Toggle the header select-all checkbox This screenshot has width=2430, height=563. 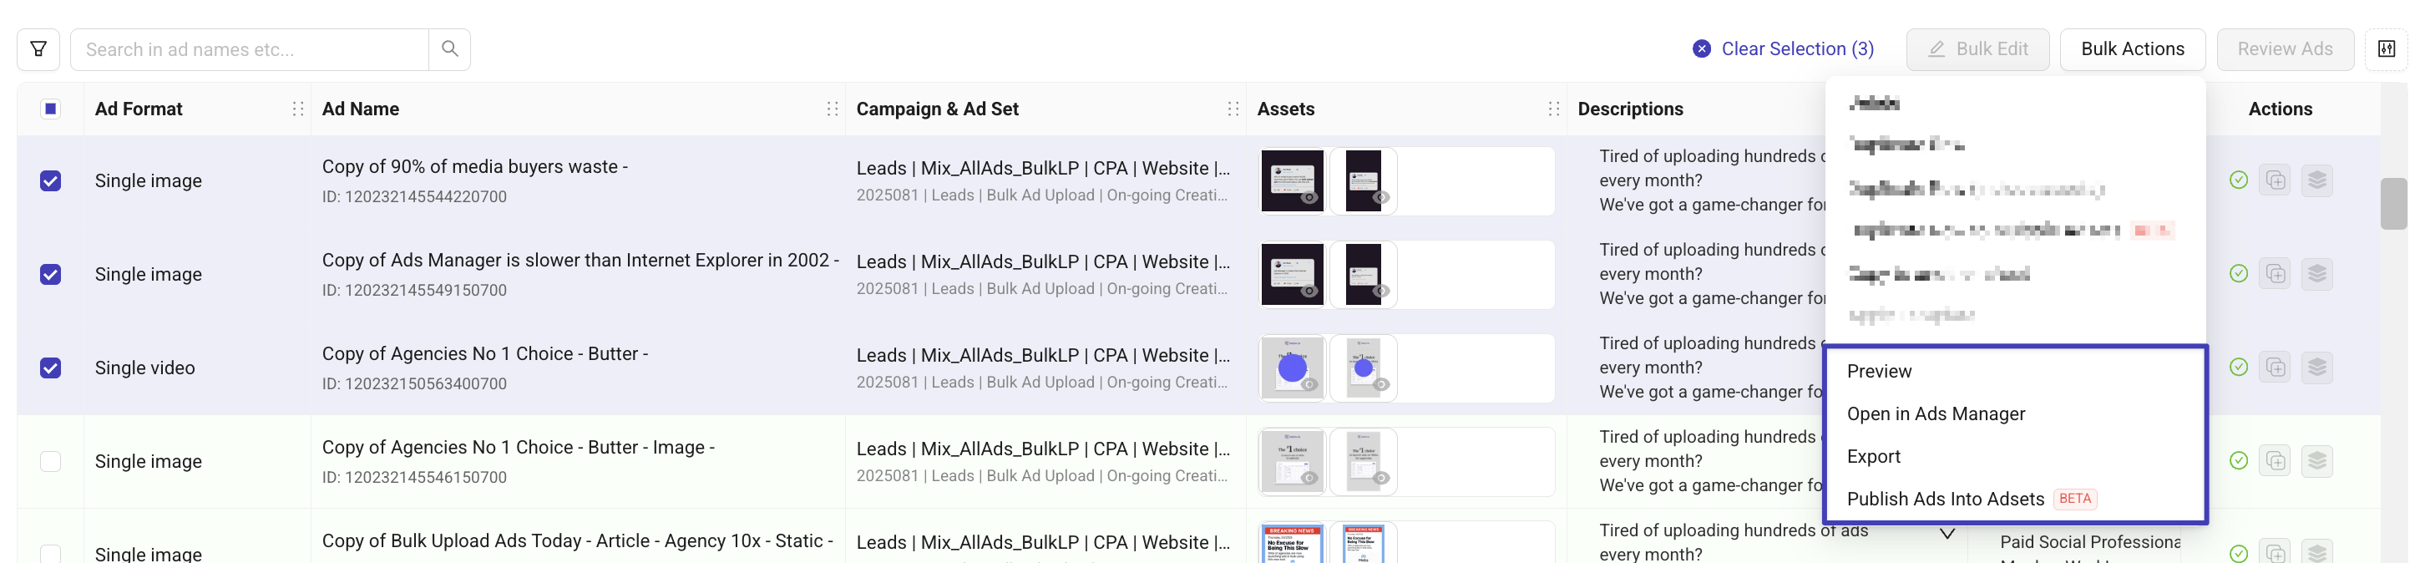tap(51, 109)
